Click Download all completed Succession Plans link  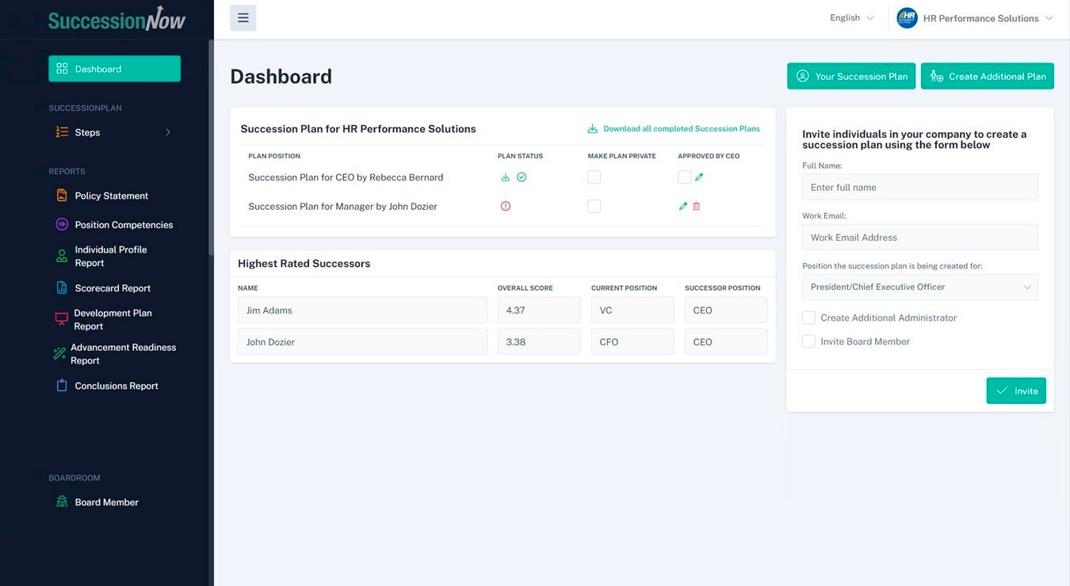(x=681, y=129)
